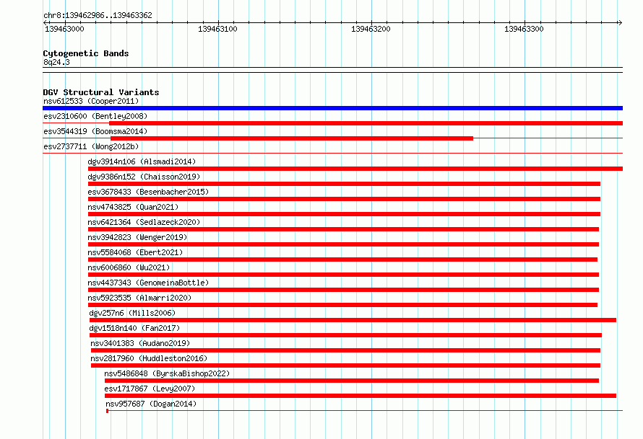Click the 139463200 ruler position label
Image resolution: width=643 pixels, height=439 pixels.
371,29
